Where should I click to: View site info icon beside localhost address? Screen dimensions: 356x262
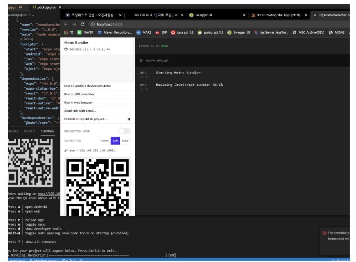coord(93,24)
